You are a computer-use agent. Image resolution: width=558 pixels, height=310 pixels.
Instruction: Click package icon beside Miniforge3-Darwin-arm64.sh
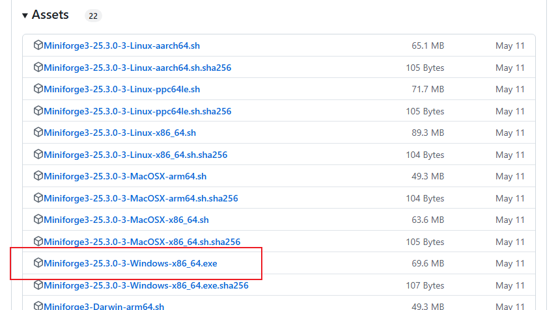point(38,306)
